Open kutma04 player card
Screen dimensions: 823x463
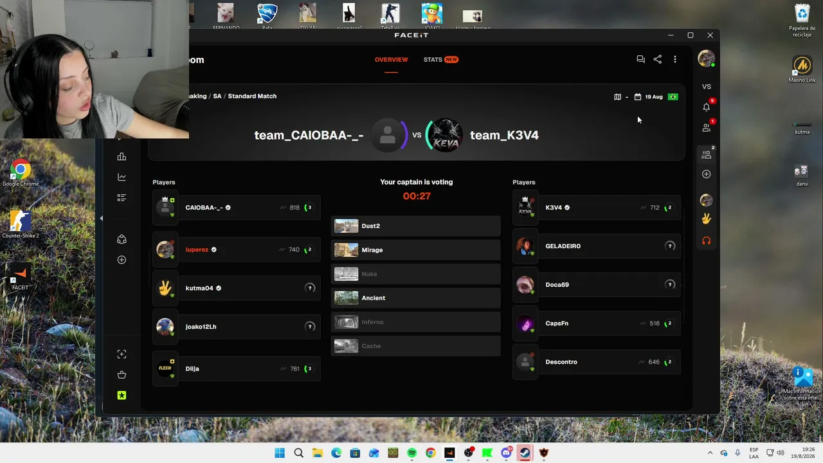click(237, 288)
